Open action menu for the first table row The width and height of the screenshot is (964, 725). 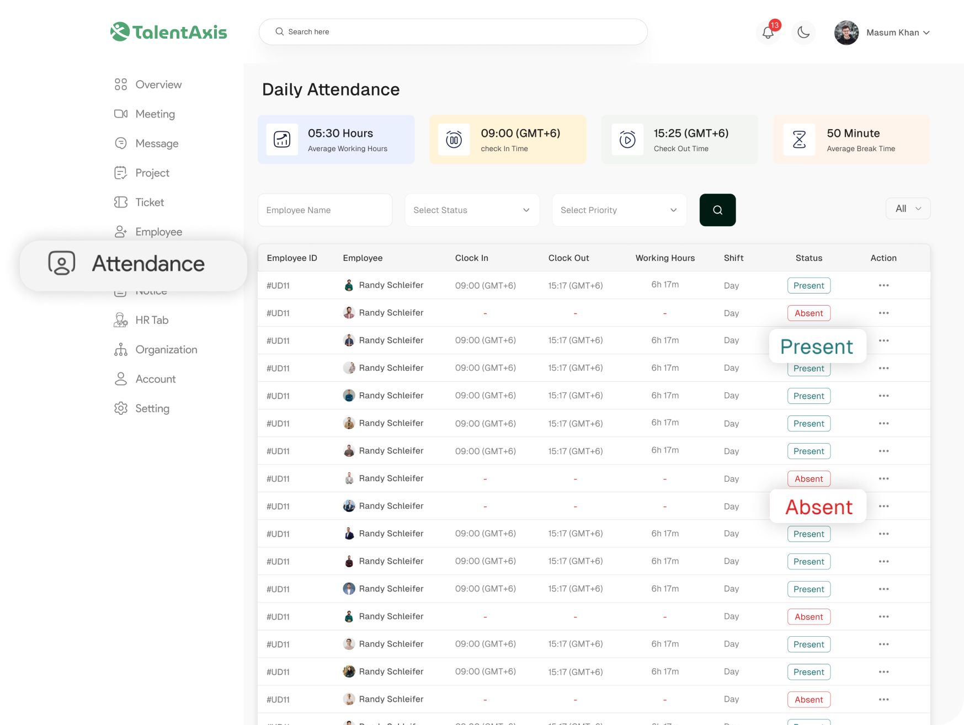[x=883, y=285]
